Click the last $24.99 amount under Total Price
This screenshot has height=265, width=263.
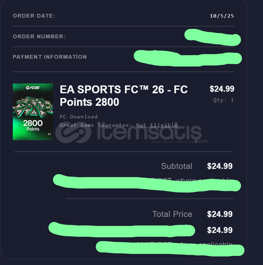[220, 230]
